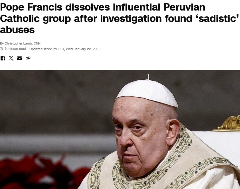Click the date January 22, 2025
This screenshot has width=240, height=189.
(x=87, y=49)
